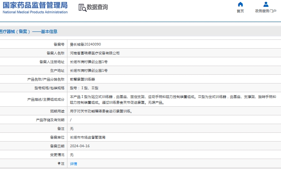Click the 国家药品监督管理局 logo
This screenshot has width=281, height=170.
click(x=35, y=5)
